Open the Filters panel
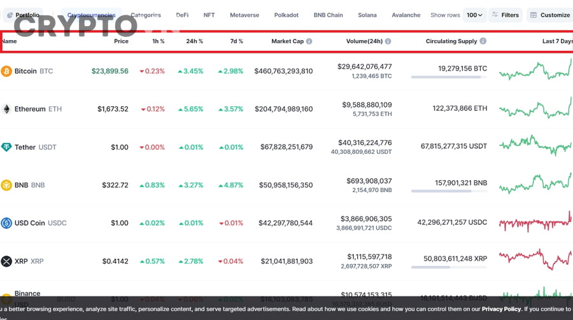Viewport: 573px width, 320px height. 506,15
